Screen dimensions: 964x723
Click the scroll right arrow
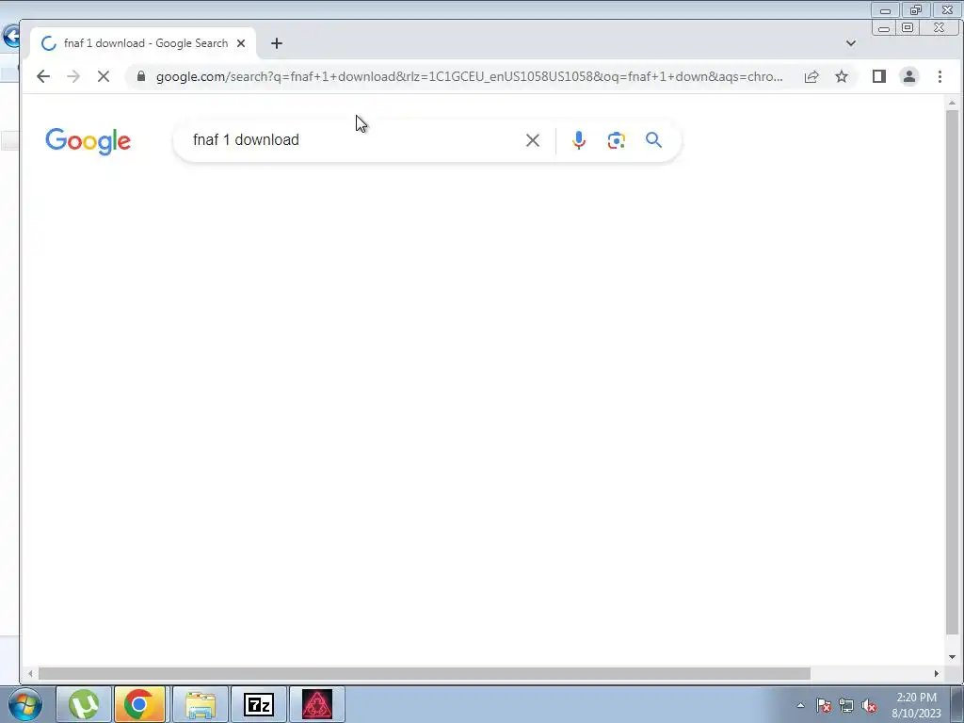[937, 674]
